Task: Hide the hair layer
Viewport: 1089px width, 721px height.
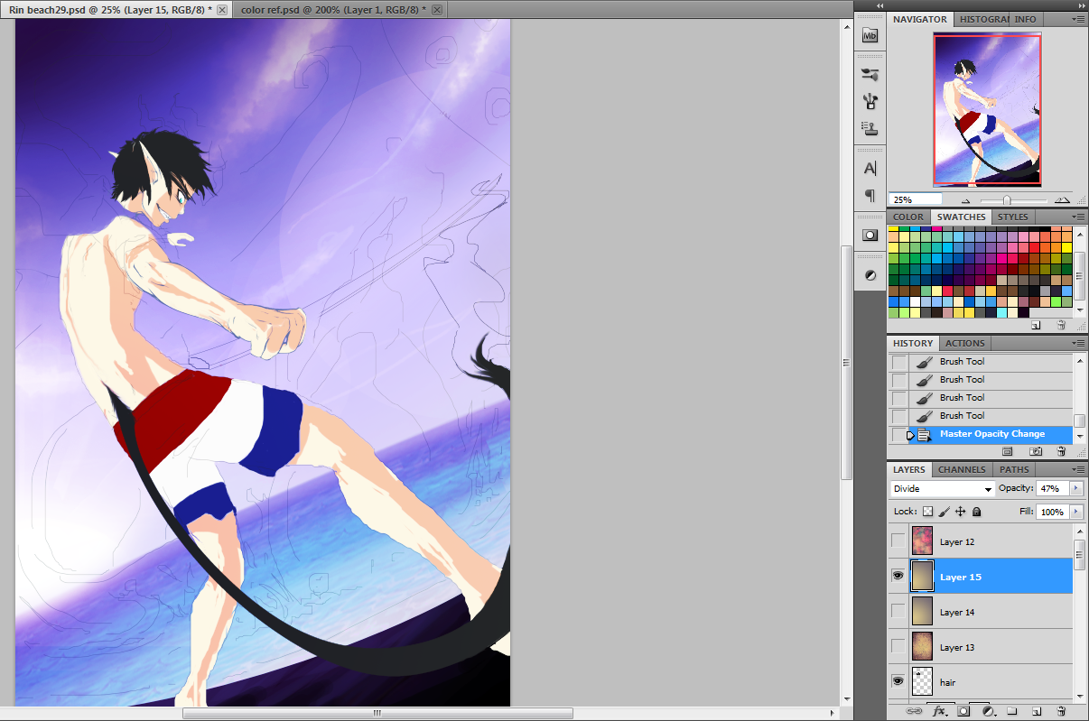Action: (898, 681)
